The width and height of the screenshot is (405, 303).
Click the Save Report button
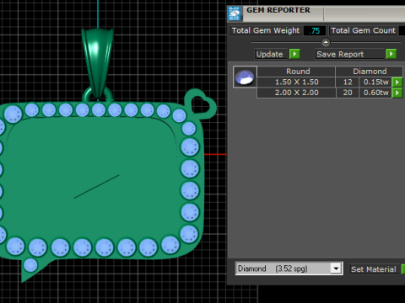(350, 54)
